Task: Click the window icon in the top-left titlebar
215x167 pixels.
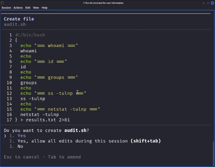Action: pyautogui.click(x=3, y=3)
